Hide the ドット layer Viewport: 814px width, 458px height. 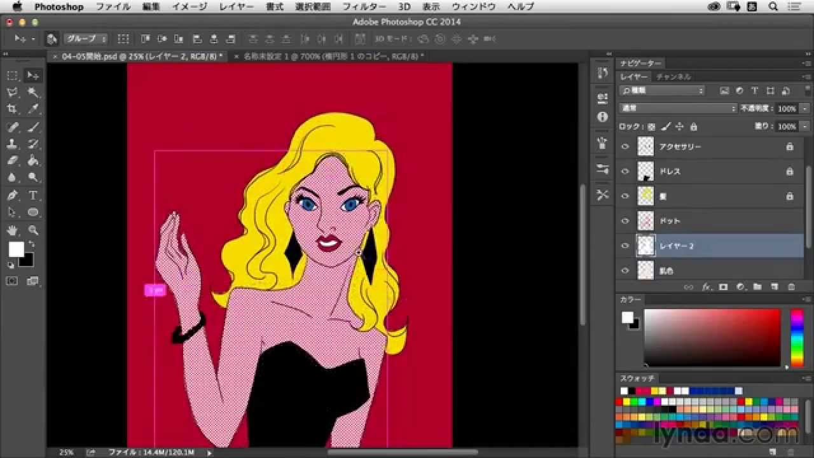(x=625, y=221)
